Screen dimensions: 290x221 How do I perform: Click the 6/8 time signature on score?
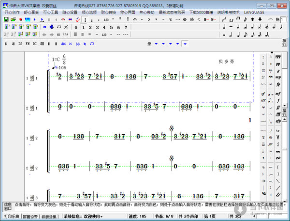coord(64,59)
